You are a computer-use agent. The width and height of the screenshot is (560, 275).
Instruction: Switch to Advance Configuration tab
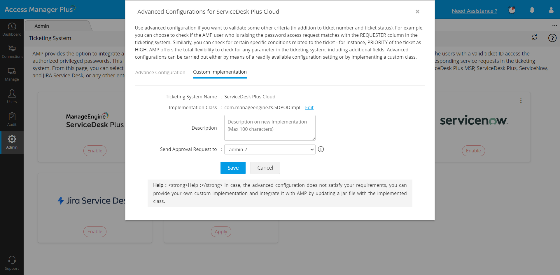pos(160,72)
